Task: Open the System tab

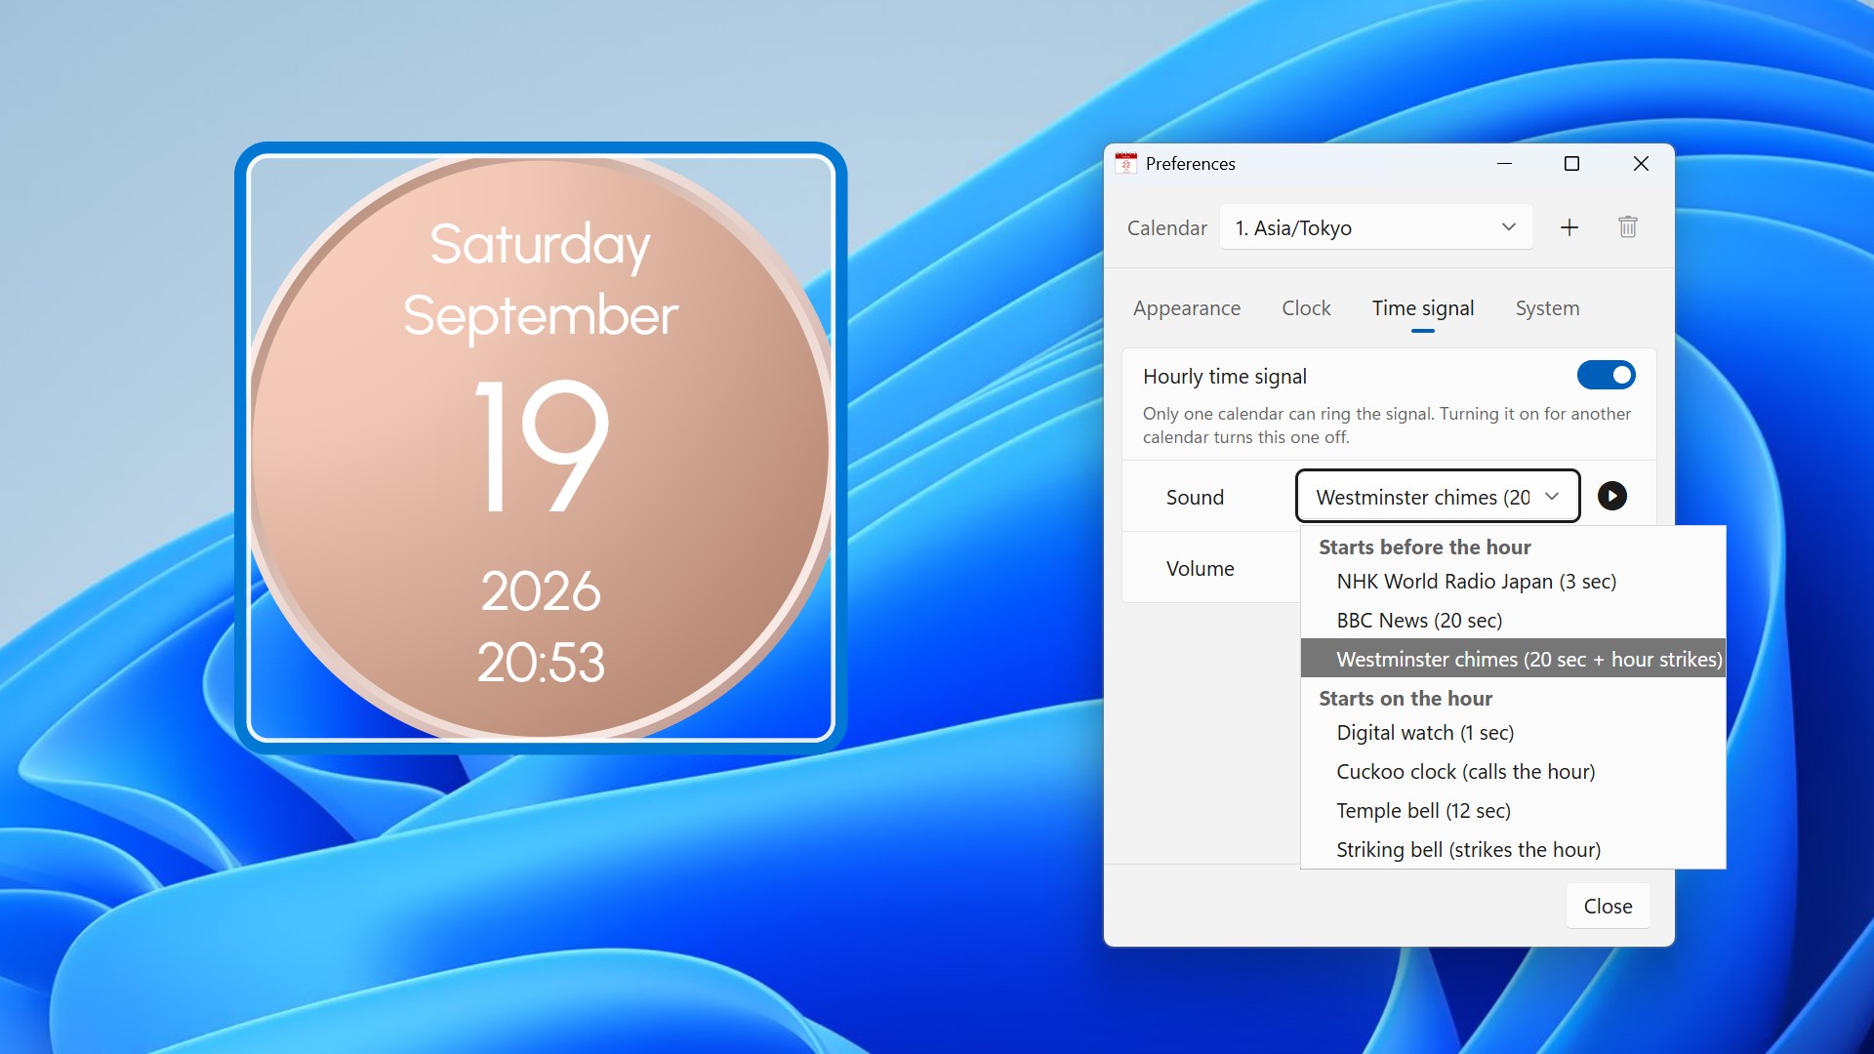Action: (x=1547, y=308)
